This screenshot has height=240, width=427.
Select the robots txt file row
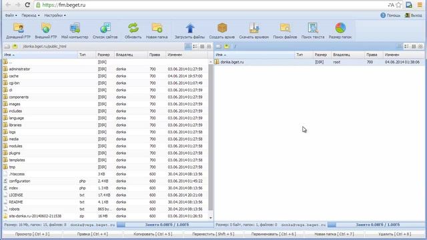click(105, 209)
